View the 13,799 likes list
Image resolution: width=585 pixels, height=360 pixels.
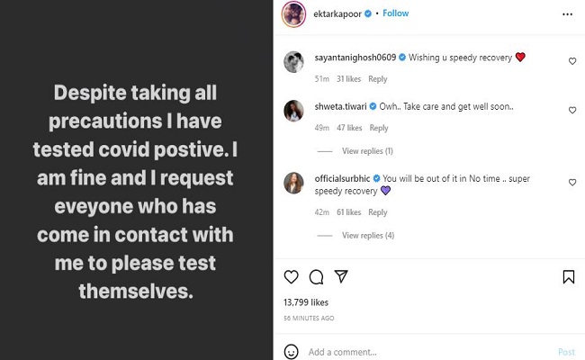pyautogui.click(x=306, y=302)
